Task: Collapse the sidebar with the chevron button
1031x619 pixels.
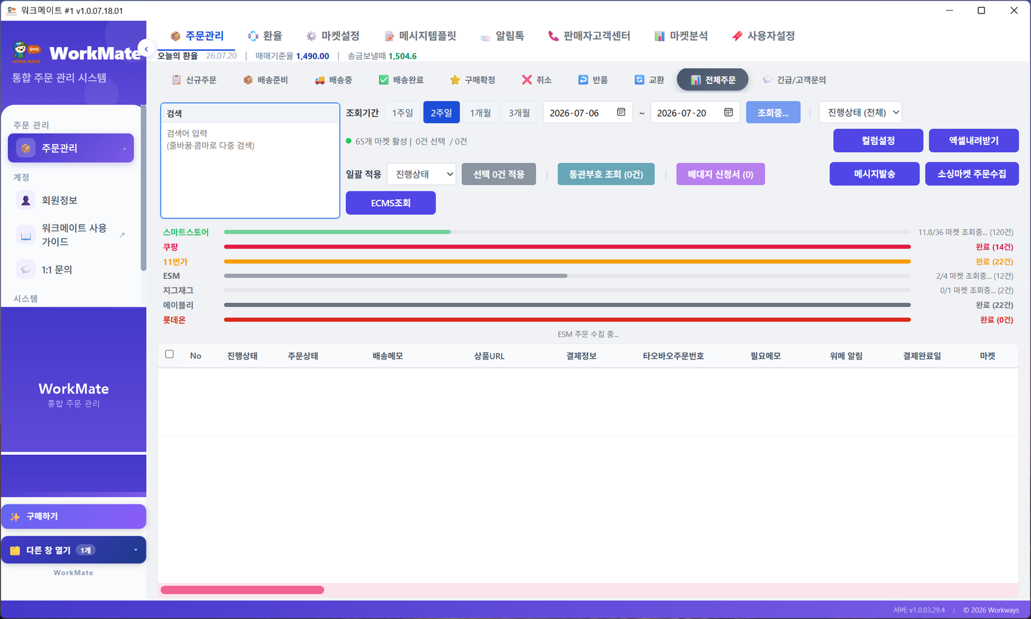Action: click(x=146, y=49)
